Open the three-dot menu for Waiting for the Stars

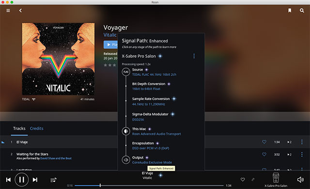[x=302, y=154]
